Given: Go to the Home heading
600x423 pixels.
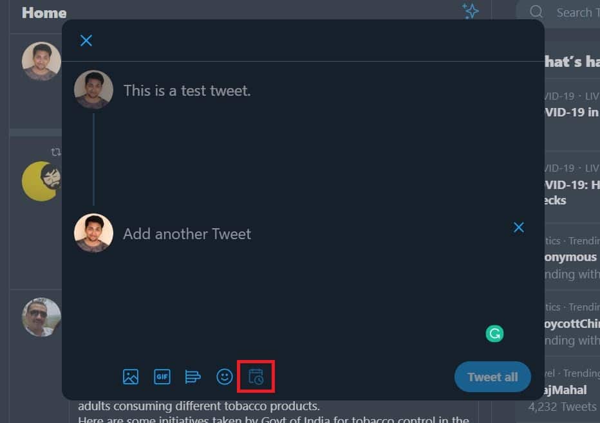Looking at the screenshot, I should point(44,12).
